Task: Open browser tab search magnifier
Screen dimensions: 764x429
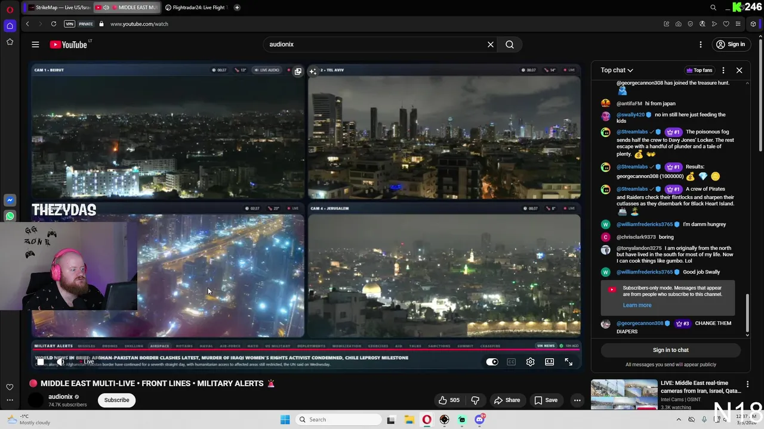Action: pos(713,7)
